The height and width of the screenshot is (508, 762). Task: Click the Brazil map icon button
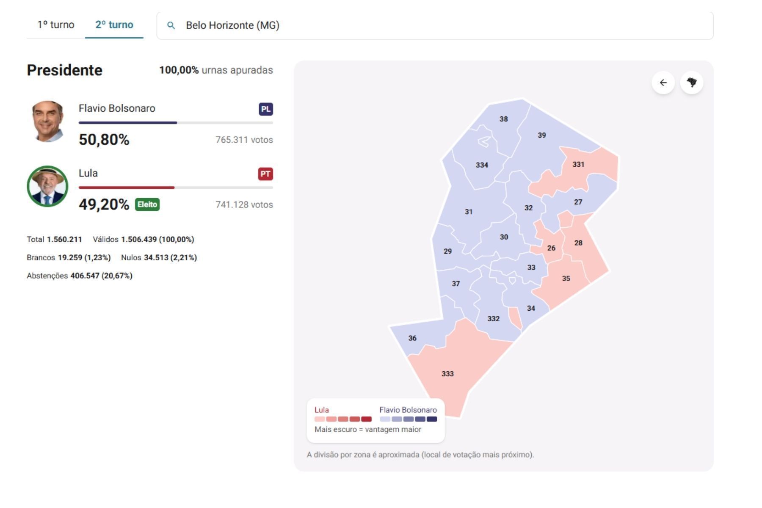(x=692, y=83)
